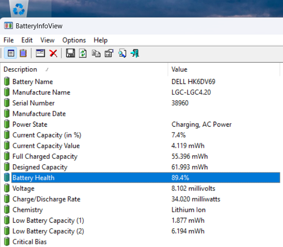Click the 34.020 milliwatts value
Screen dimensions: 283x247
tap(196, 199)
